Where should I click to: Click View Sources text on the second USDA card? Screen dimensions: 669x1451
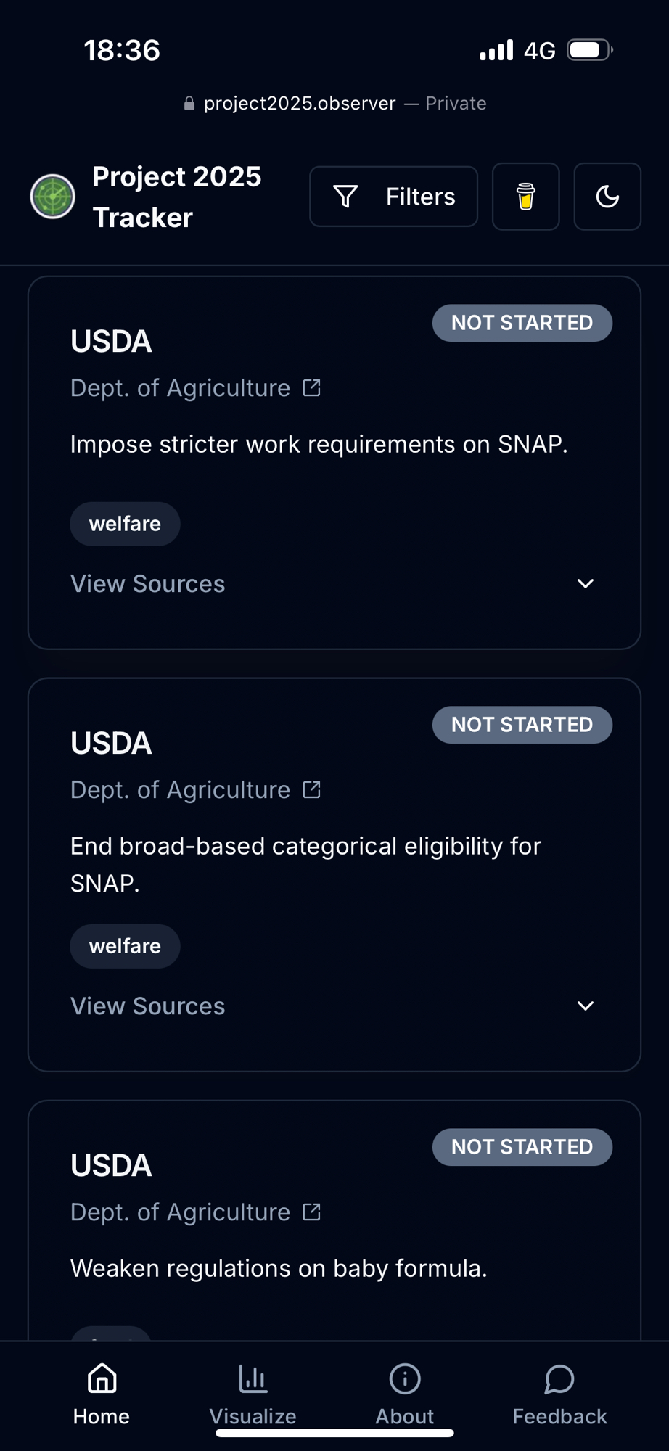click(x=147, y=1006)
